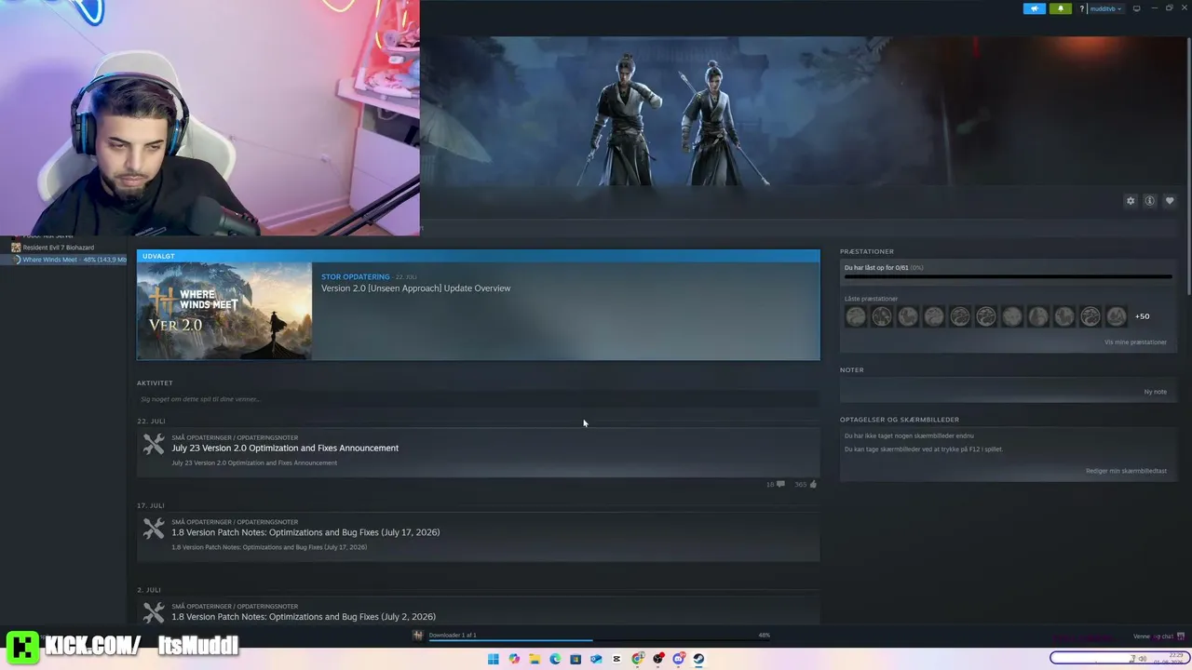The image size is (1192, 670).
Task: Show game info icon
Action: [x=1150, y=201]
